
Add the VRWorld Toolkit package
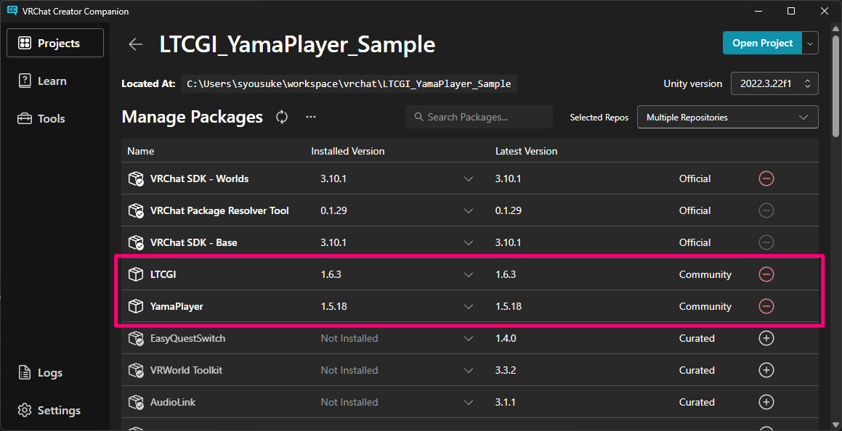click(x=766, y=370)
